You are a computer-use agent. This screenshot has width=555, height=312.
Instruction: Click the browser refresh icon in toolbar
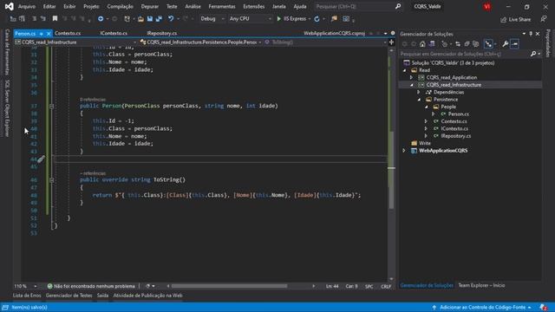click(317, 19)
